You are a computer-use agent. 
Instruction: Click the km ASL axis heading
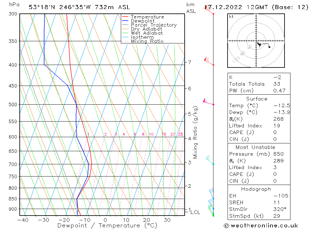tap(191, 8)
